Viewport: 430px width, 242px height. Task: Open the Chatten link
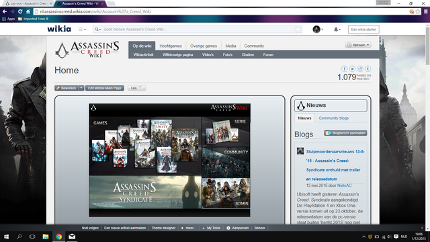coord(248,54)
